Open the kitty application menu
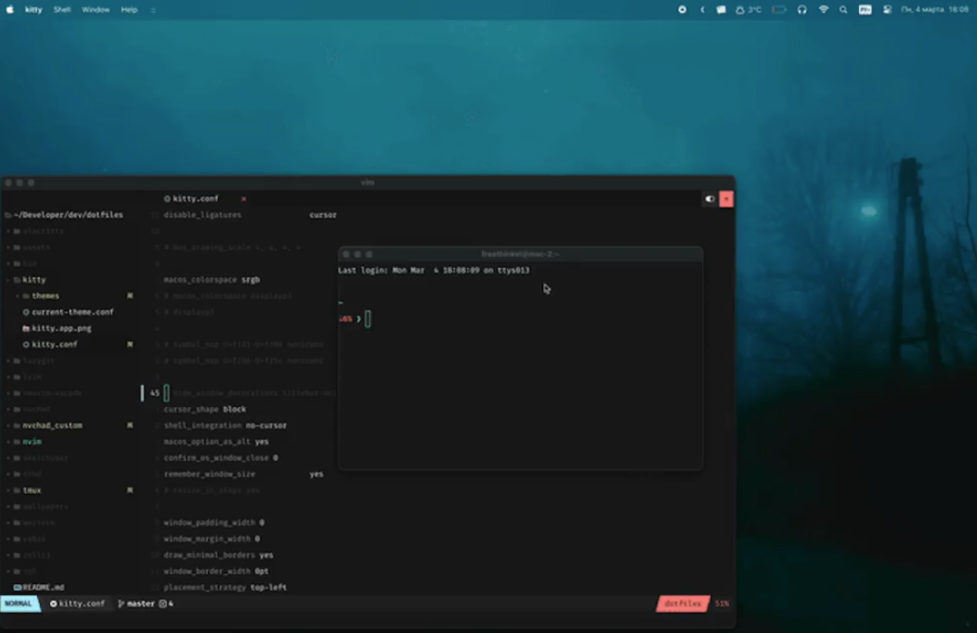The height and width of the screenshot is (633, 977). pyautogui.click(x=34, y=9)
